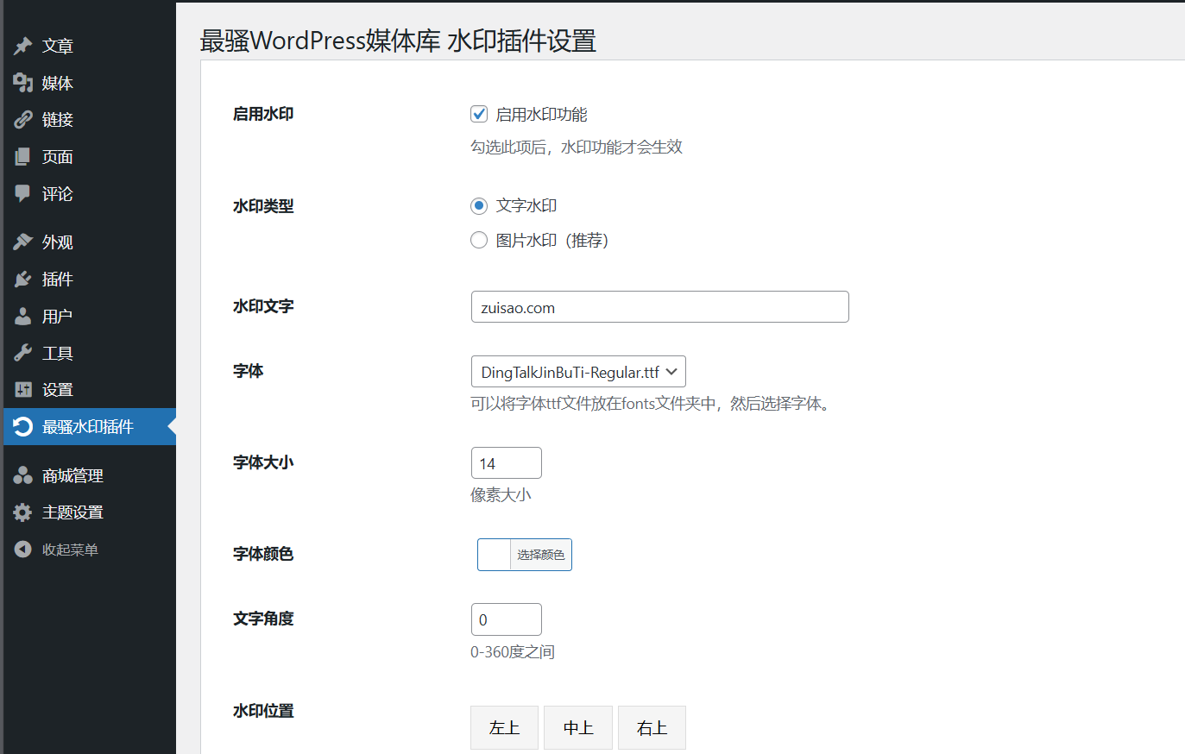Go to 链接 menu item
This screenshot has height=754, width=1185.
[90, 120]
